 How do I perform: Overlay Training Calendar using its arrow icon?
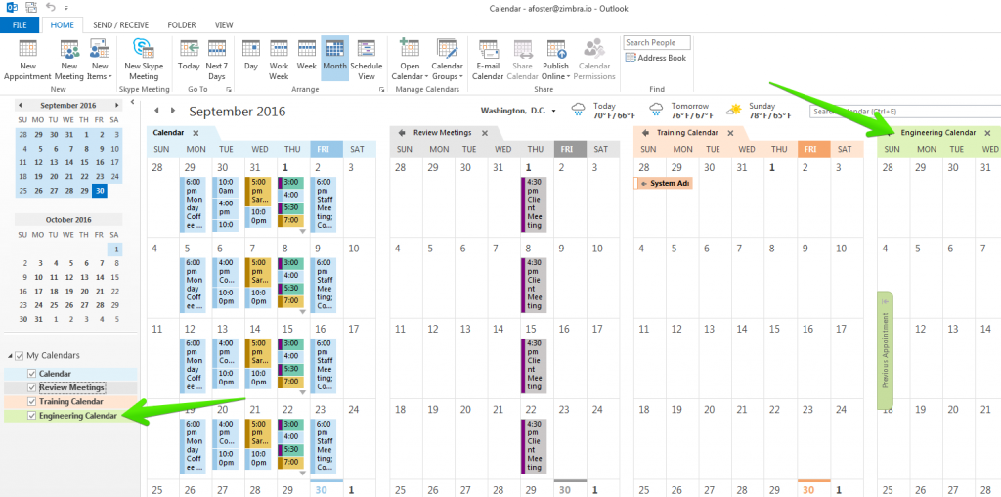click(x=646, y=133)
